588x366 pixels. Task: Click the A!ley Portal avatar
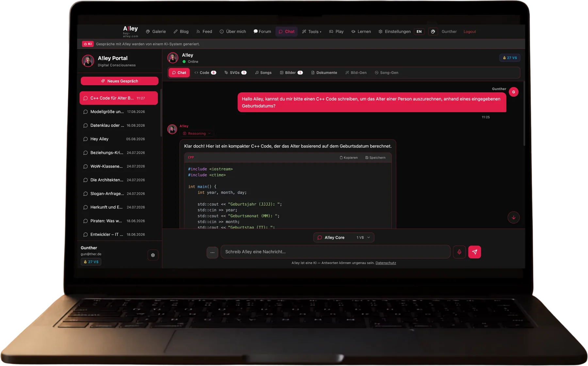click(x=88, y=61)
